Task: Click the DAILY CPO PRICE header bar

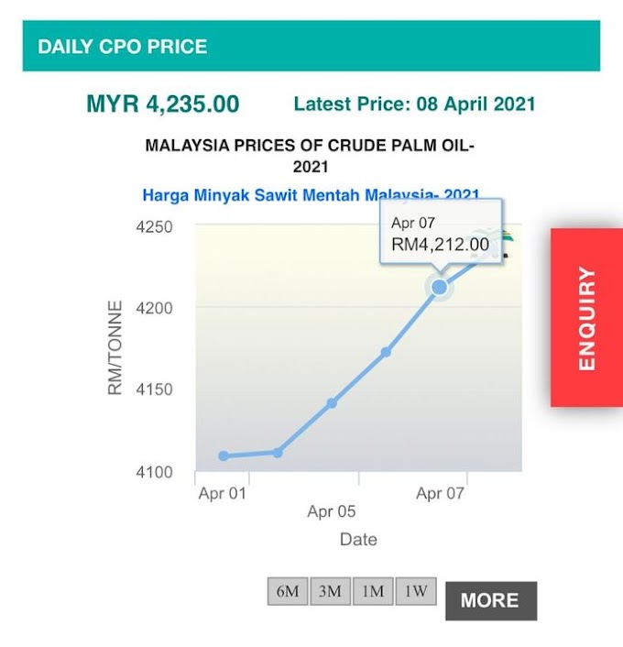Action: [311, 46]
